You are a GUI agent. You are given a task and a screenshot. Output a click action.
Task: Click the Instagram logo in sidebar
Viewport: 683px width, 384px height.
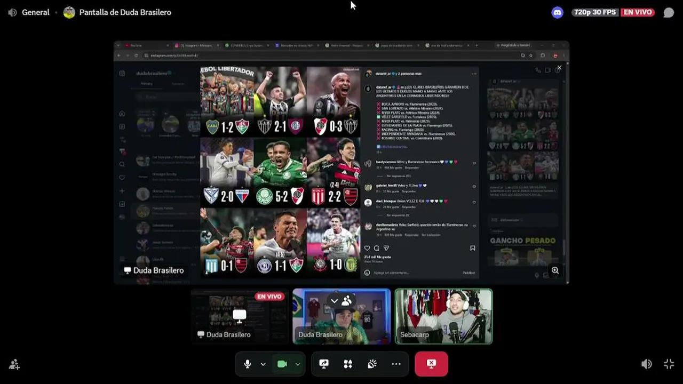[x=122, y=73]
